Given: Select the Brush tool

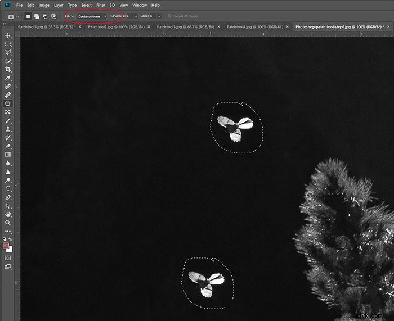Looking at the screenshot, I should (x=8, y=121).
